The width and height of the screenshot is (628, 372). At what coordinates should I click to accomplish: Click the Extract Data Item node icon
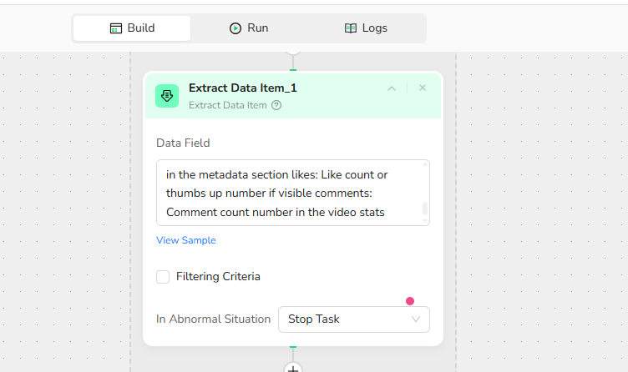click(167, 96)
